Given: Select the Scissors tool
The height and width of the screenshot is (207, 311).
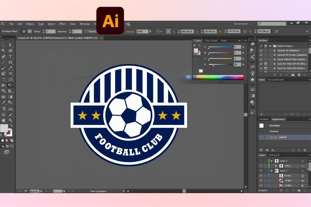Looking at the screenshot, I should [x=10, y=73].
